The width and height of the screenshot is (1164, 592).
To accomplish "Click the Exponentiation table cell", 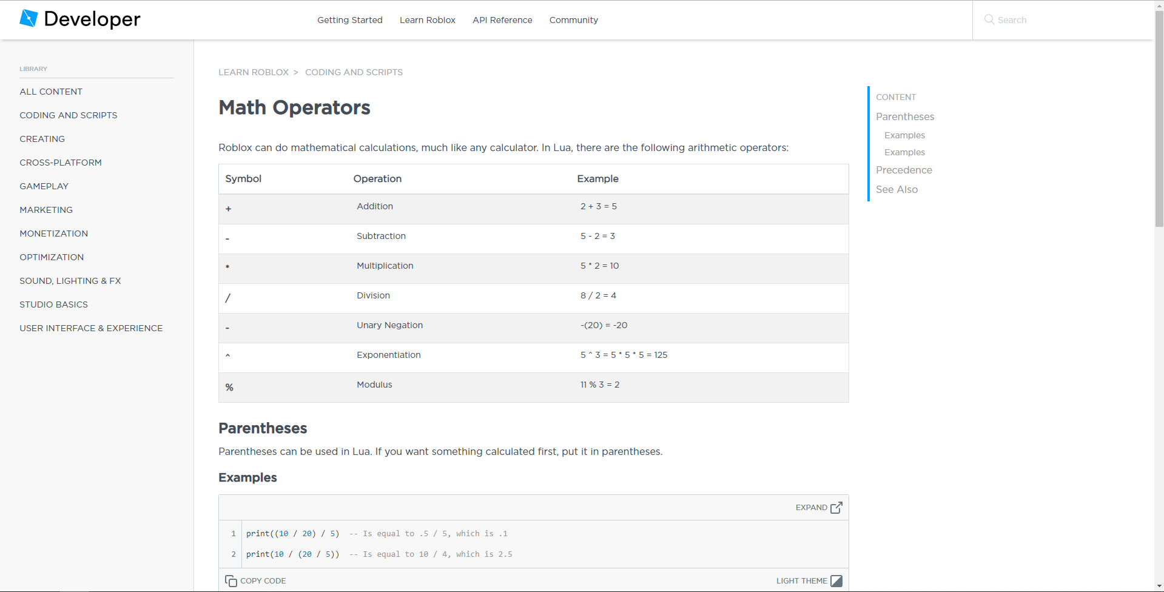I will point(388,355).
